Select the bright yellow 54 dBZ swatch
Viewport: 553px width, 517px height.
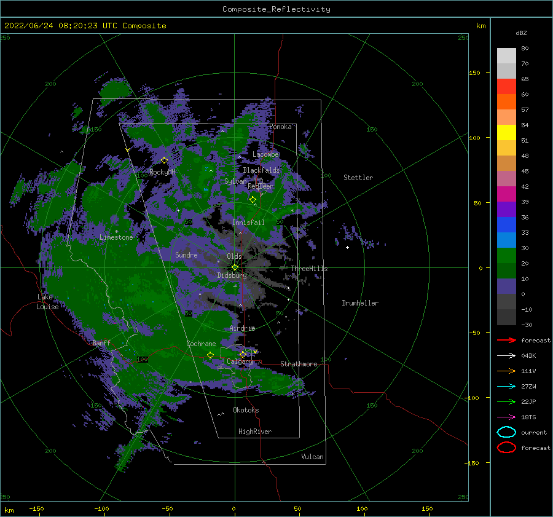506,133
